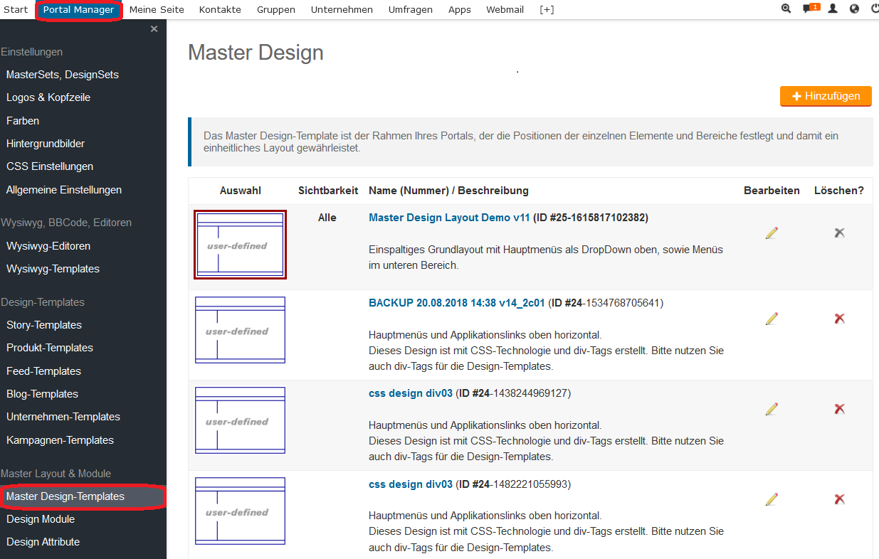Close the sidebar with the X icon
This screenshot has height=559, width=879.
pyautogui.click(x=154, y=29)
